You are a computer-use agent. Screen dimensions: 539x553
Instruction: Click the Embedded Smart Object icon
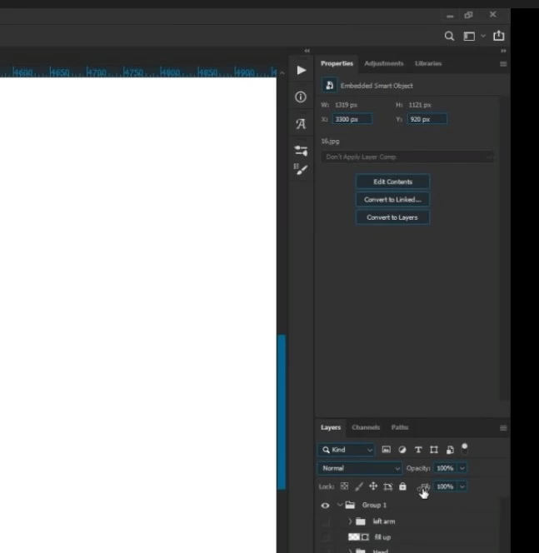pos(329,85)
